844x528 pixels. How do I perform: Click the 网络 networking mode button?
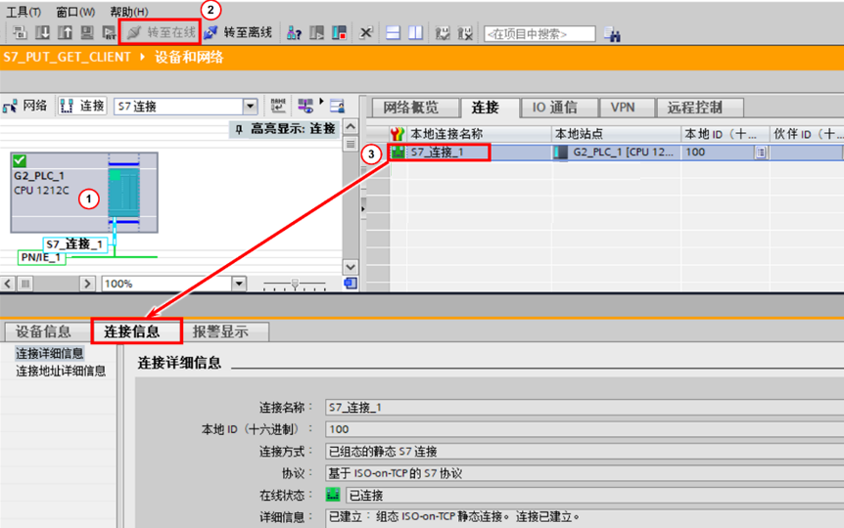[x=24, y=106]
